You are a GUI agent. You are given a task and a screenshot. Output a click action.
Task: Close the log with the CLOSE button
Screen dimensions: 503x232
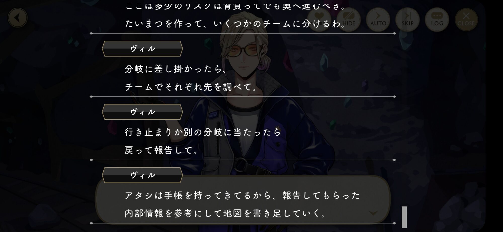point(466,19)
